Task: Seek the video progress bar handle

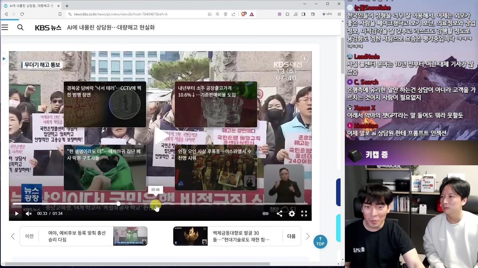Action: [118, 204]
